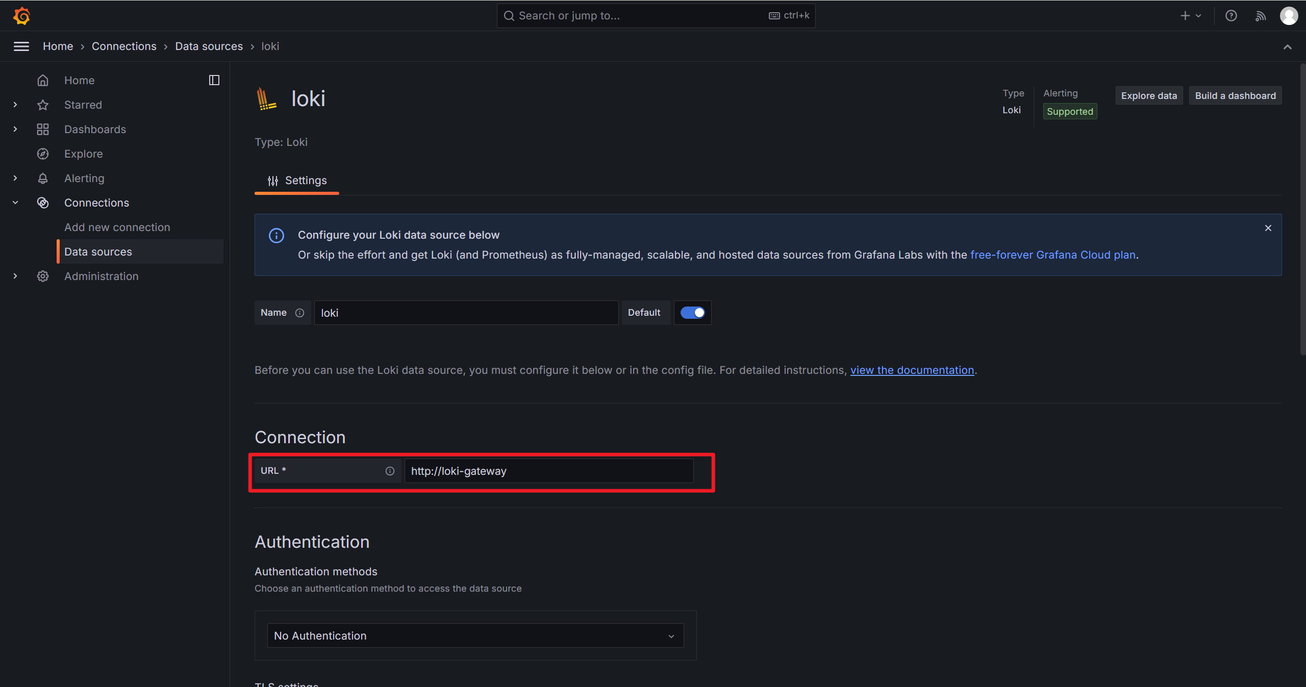Open Explore in the sidebar

click(x=83, y=154)
